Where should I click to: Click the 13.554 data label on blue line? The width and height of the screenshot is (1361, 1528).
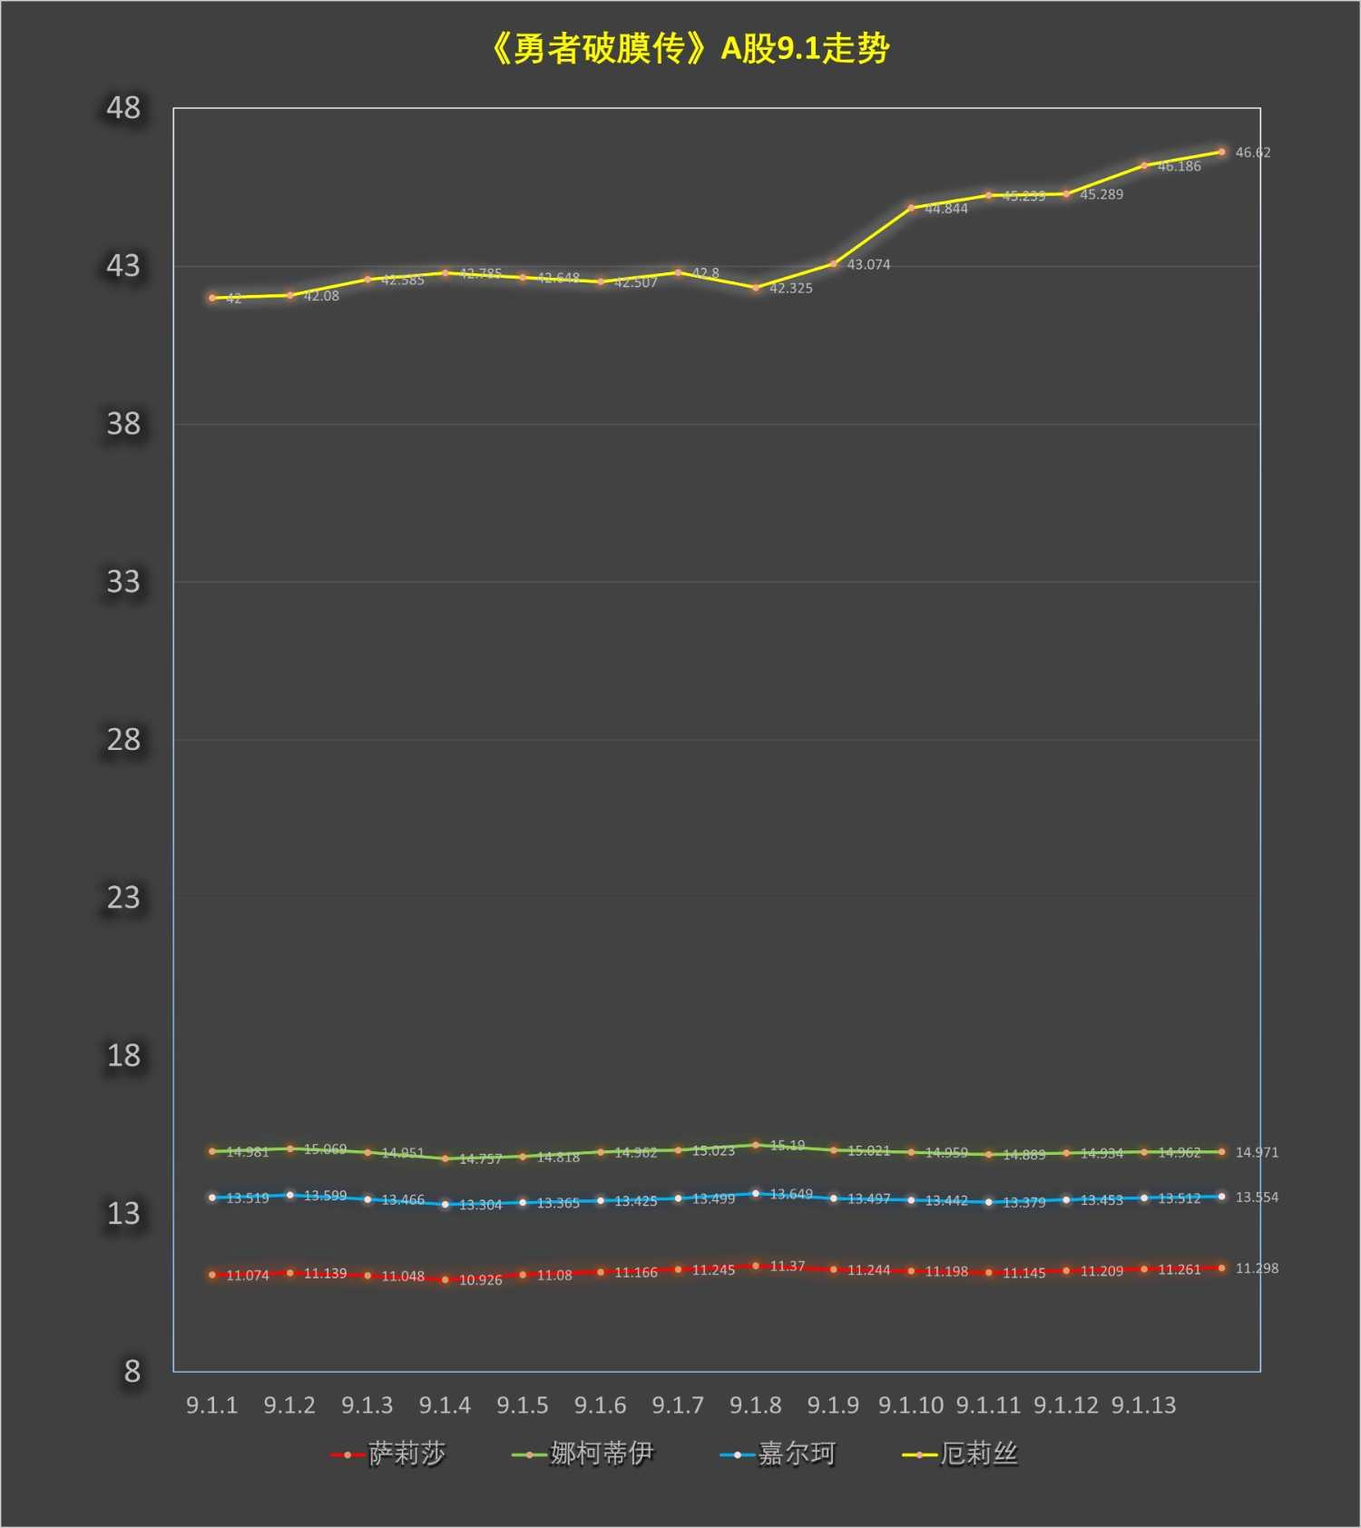(1256, 1197)
